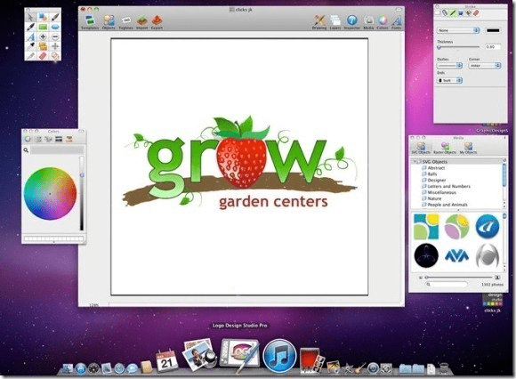516x379 pixels.
Task: Select the blue round swoosh logo thumbnail
Action: (488, 227)
